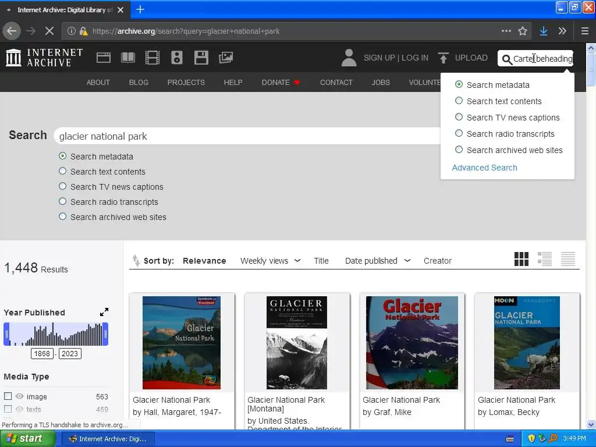Click the LOG IN link
The width and height of the screenshot is (596, 447).
pyautogui.click(x=415, y=58)
